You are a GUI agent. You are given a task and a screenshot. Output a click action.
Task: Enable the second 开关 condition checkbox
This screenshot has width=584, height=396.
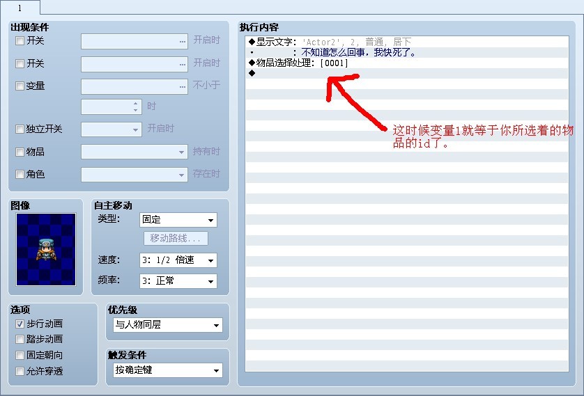(20, 63)
